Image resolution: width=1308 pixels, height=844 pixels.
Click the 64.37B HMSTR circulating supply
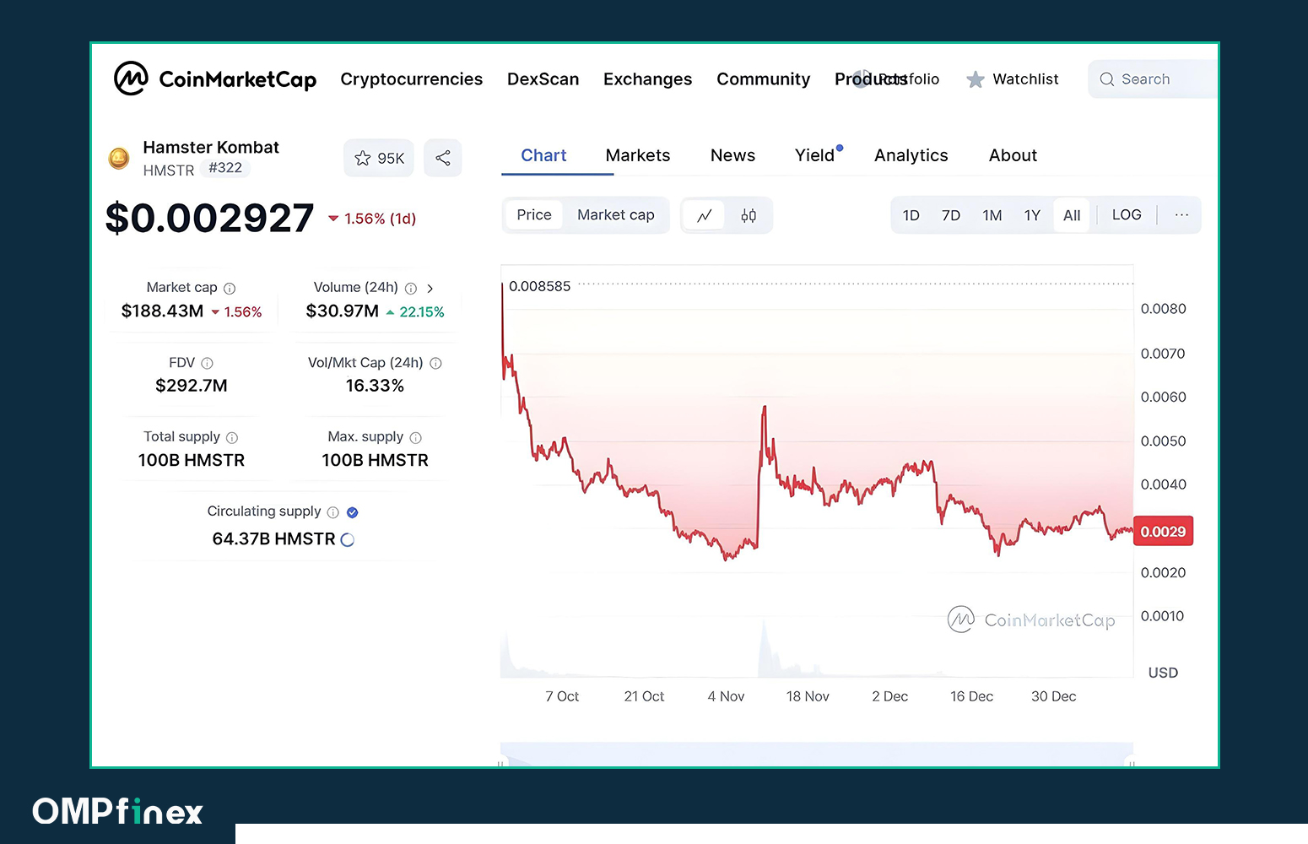(x=273, y=539)
